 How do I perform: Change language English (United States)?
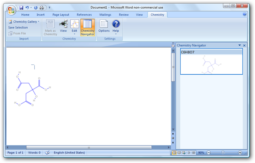coord(69,153)
